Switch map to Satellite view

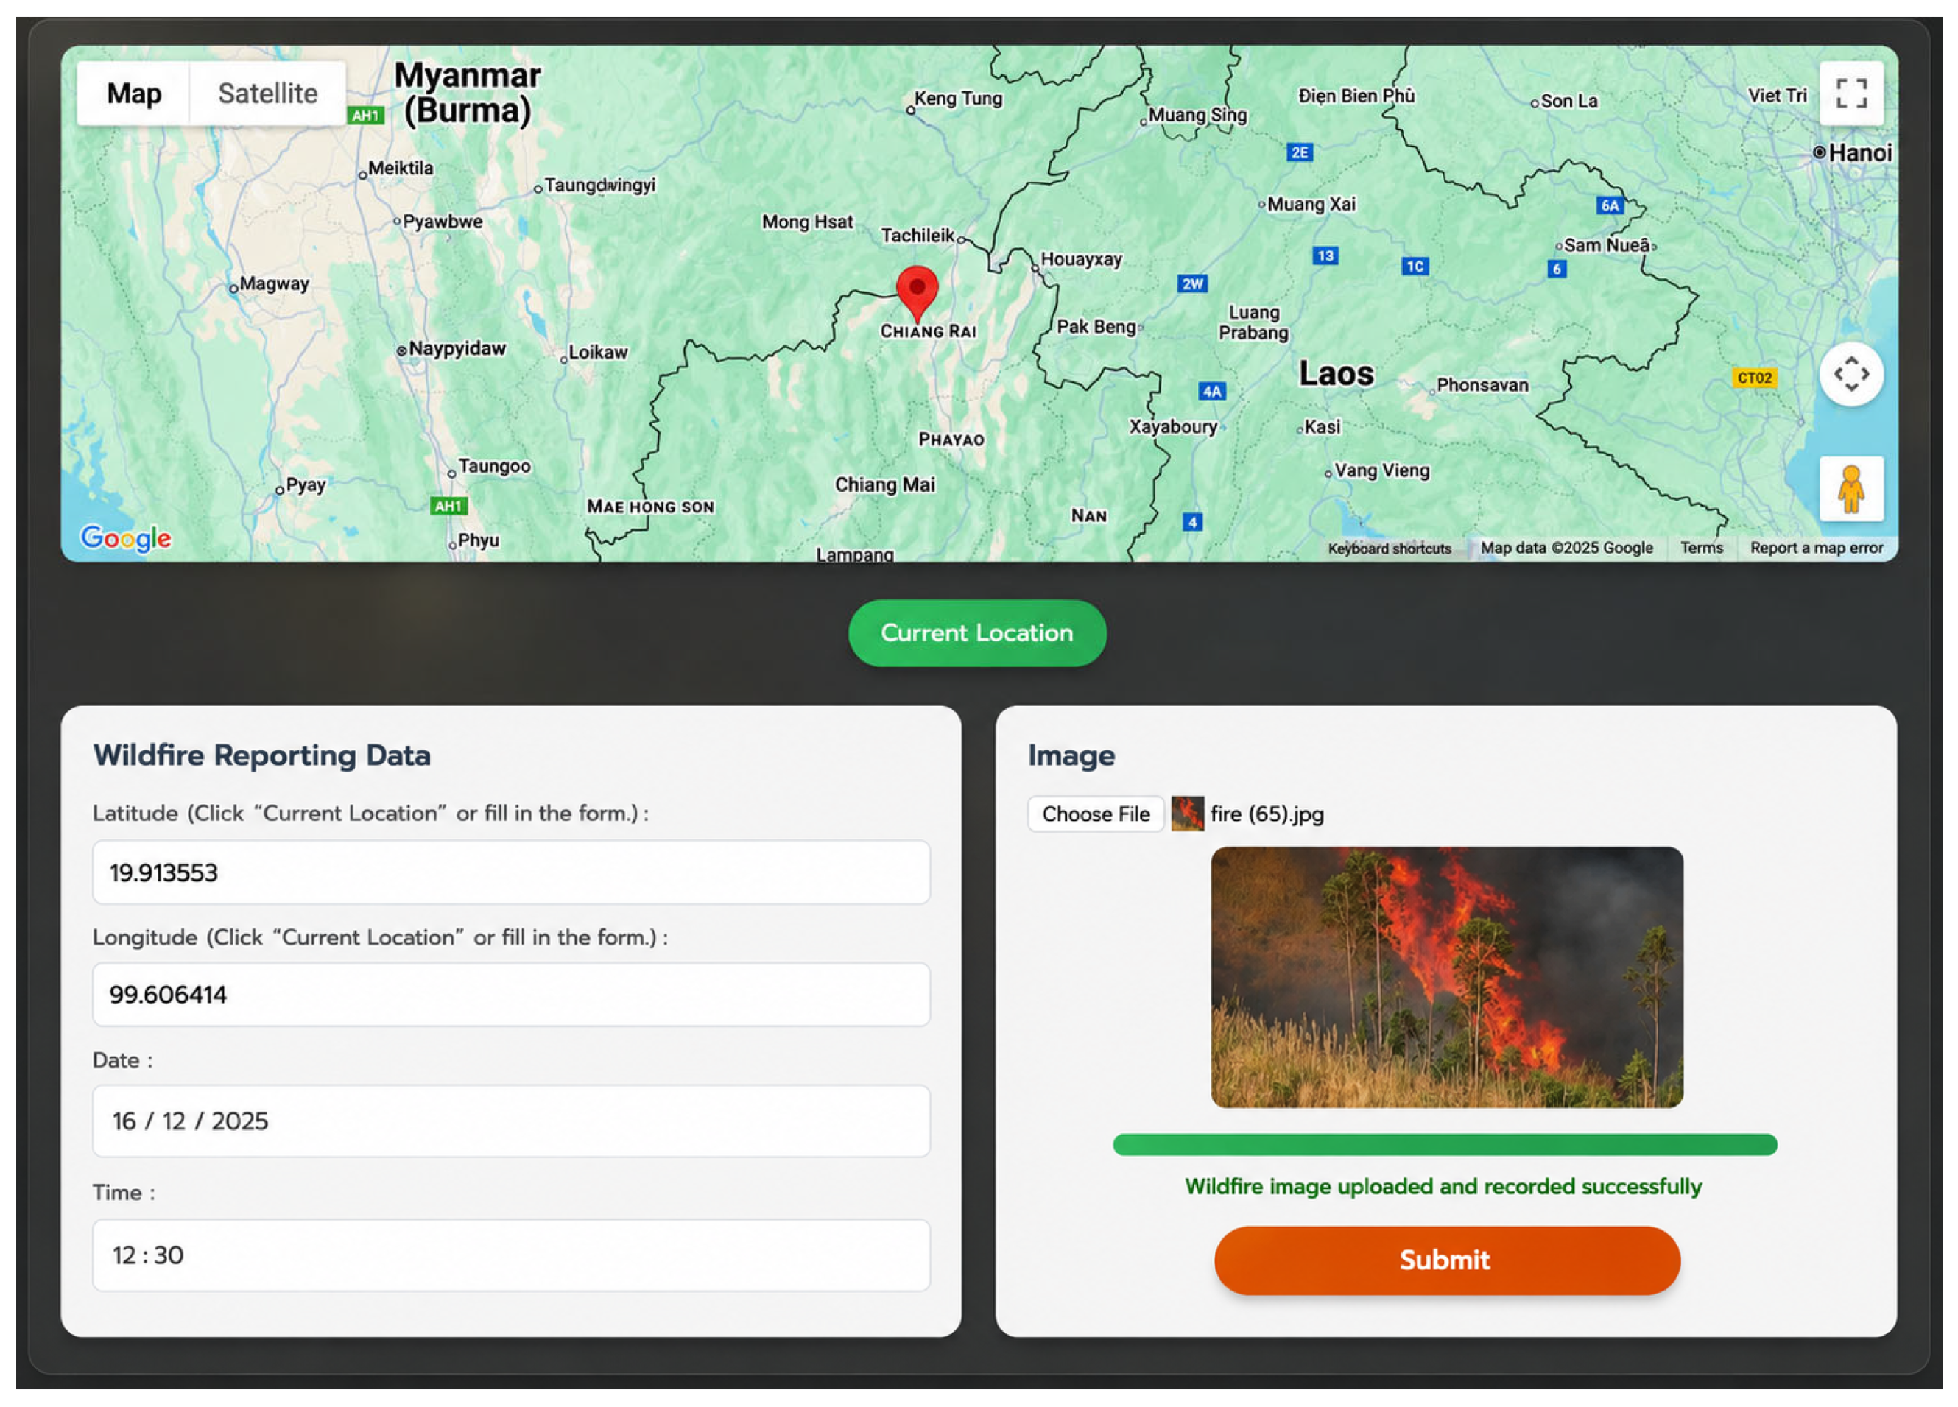(x=267, y=94)
